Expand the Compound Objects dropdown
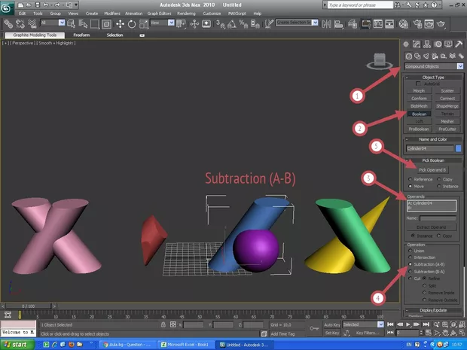467x350 pixels. (x=459, y=66)
